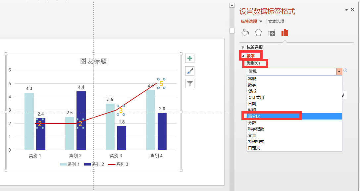The height and width of the screenshot is (191, 360).
Task: Select the Effects pentagon icon
Action: tap(259, 32)
